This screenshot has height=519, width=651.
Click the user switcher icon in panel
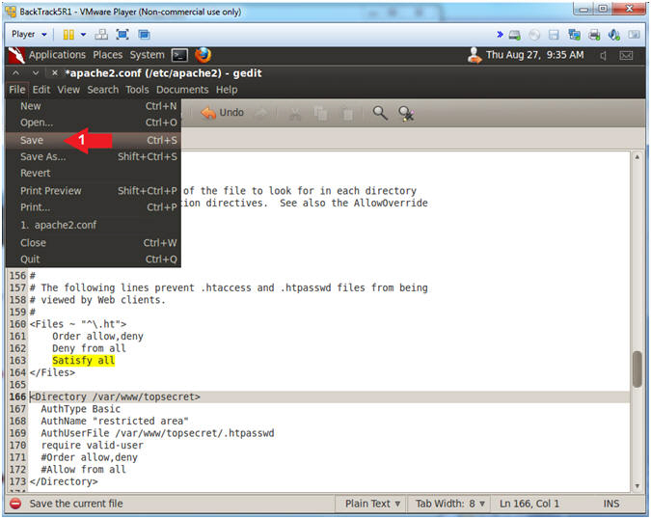click(x=475, y=55)
